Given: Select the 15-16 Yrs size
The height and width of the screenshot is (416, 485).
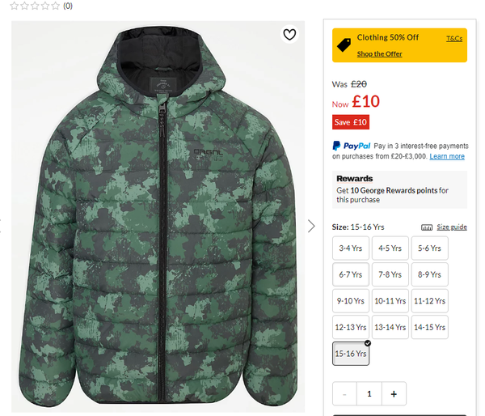Looking at the screenshot, I should pyautogui.click(x=351, y=354).
